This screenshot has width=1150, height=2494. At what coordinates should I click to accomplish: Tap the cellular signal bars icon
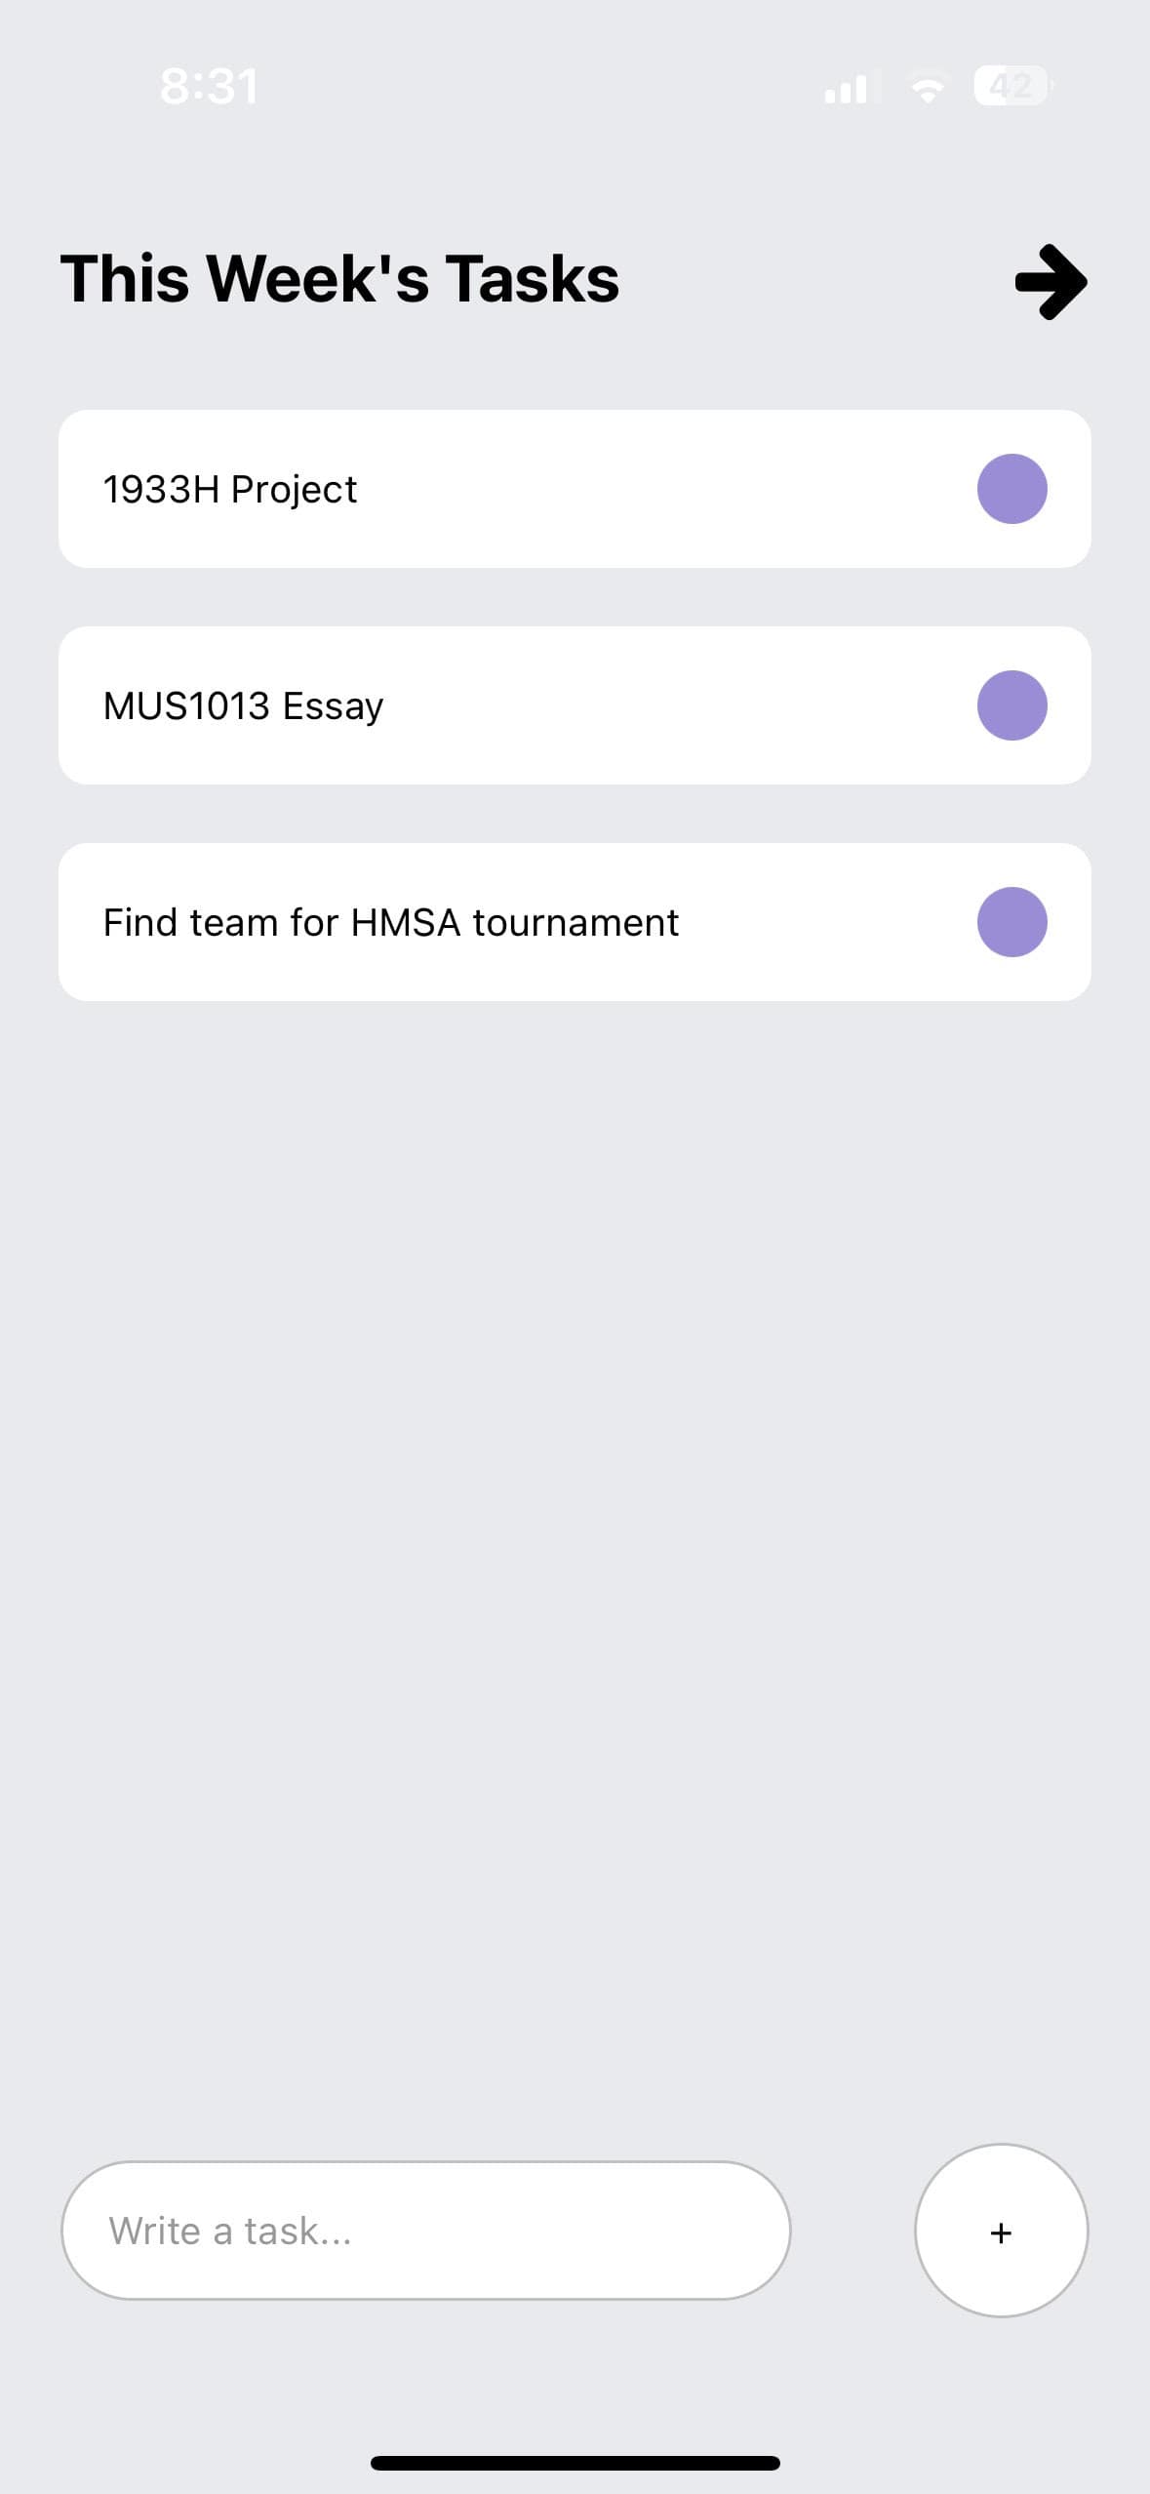pos(847,88)
